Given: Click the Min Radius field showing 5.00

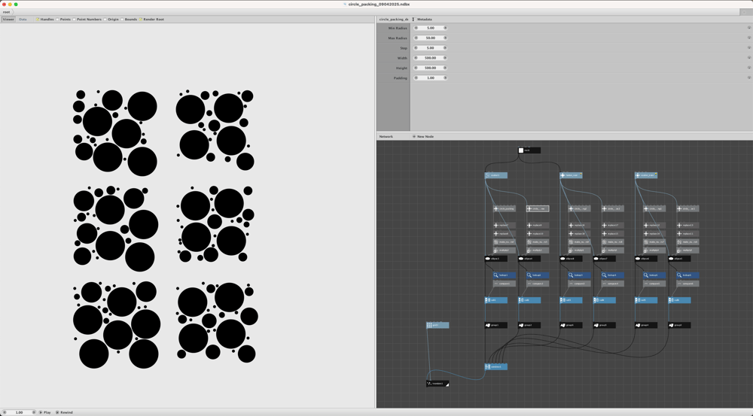Looking at the screenshot, I should click(x=430, y=28).
